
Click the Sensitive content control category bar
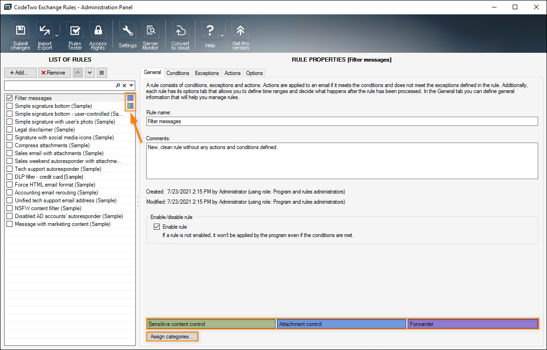tap(211, 324)
